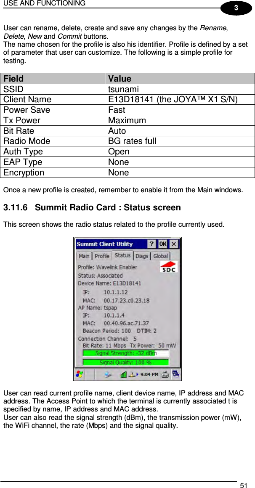The width and height of the screenshot is (255, 488).
Task: Click the 'BG rates full' value cell
Action: coord(180,141)
